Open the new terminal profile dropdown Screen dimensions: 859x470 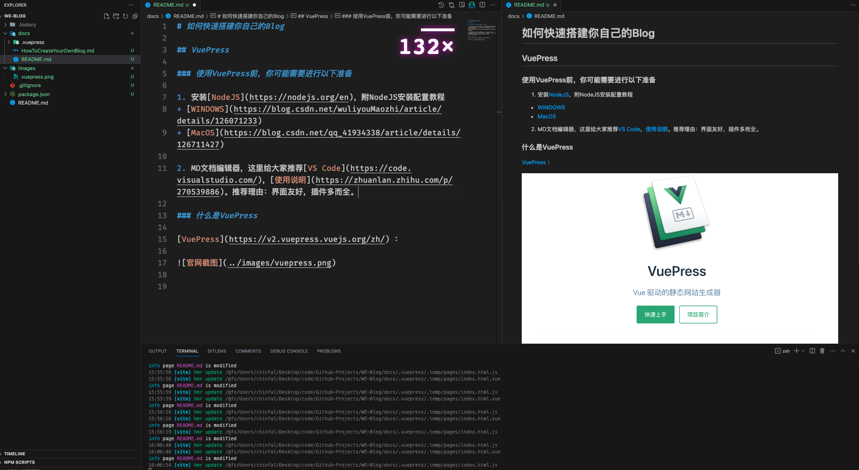pyautogui.click(x=803, y=351)
